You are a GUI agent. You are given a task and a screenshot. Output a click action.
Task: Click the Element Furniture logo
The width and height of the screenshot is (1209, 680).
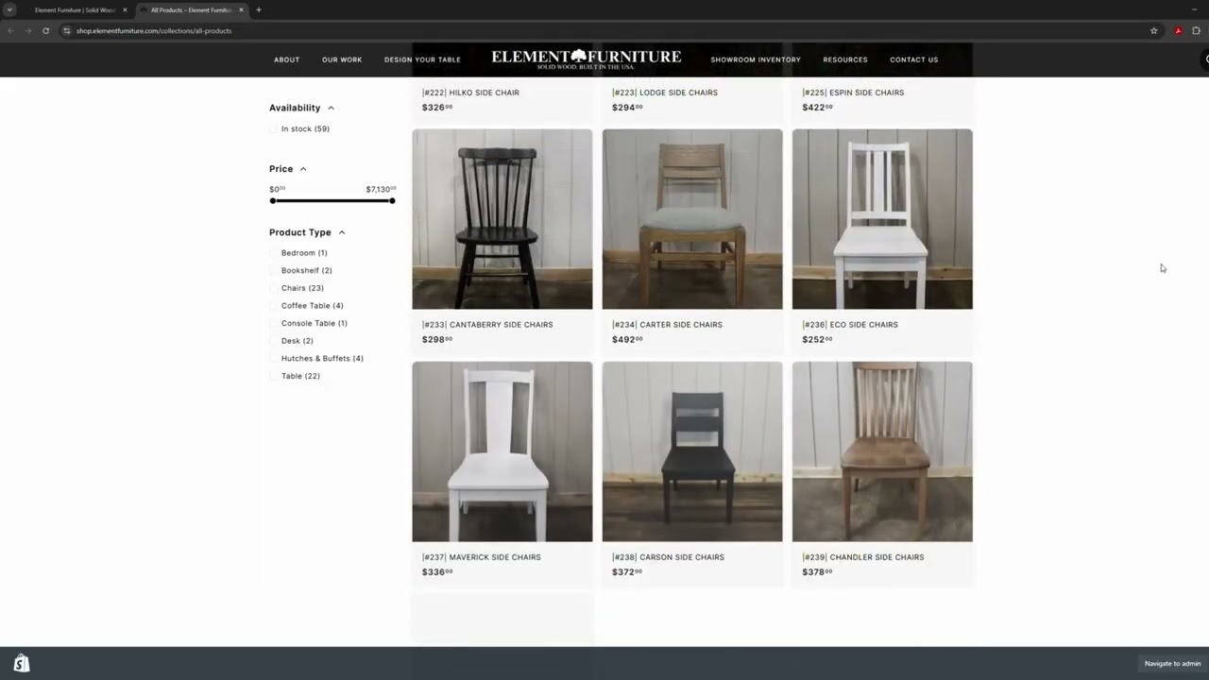586,59
